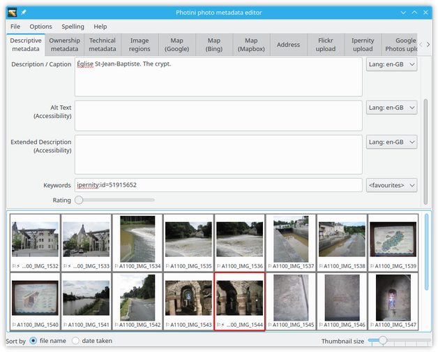Click the flag icon on A1100_IMG_1547 label

[x=372, y=325]
